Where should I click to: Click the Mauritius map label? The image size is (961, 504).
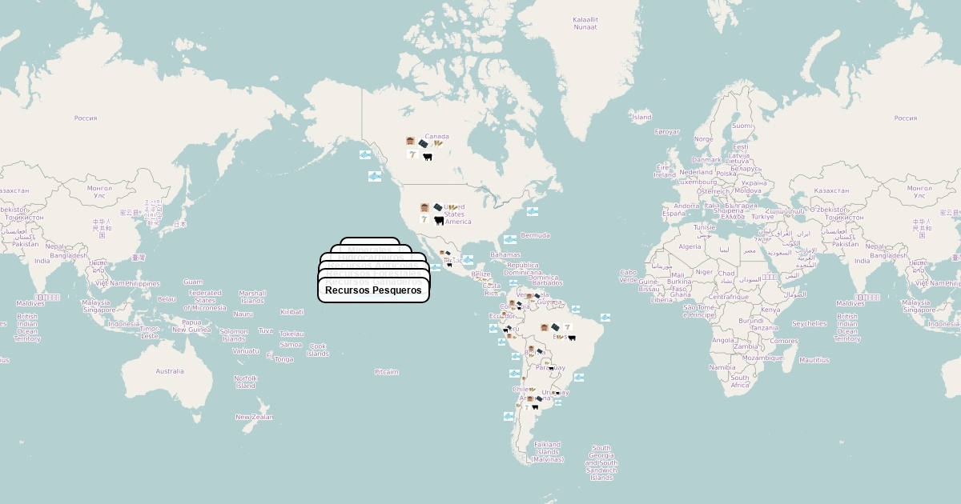(814, 360)
